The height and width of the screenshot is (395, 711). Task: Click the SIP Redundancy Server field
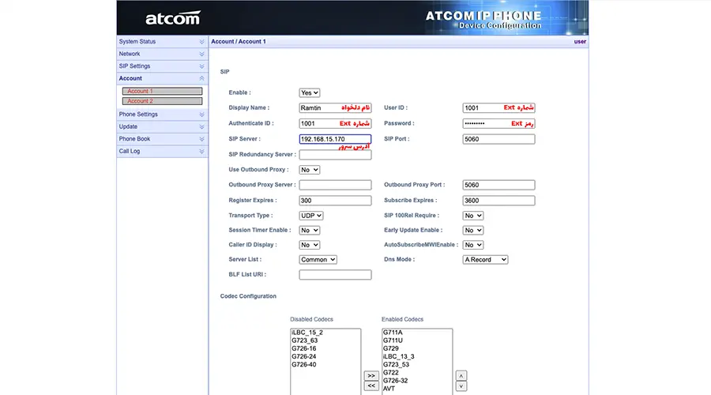pos(335,155)
